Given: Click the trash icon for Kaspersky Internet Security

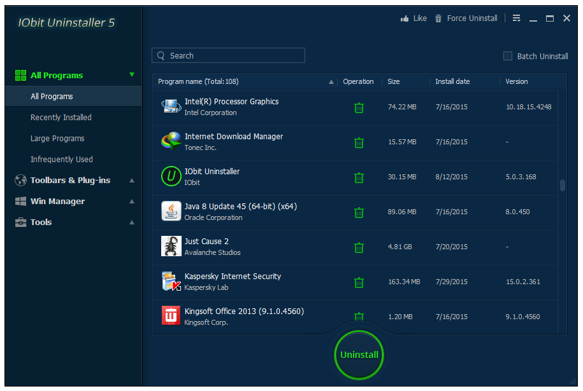Looking at the screenshot, I should tap(359, 282).
